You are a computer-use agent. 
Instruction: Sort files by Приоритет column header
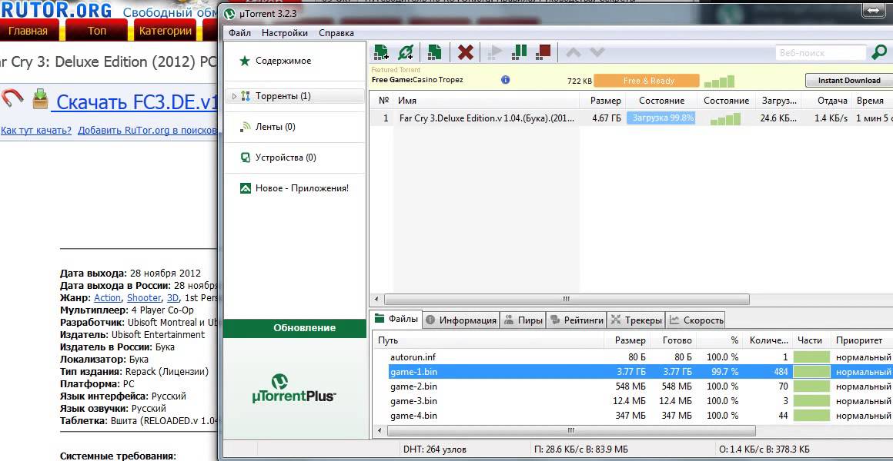[861, 340]
